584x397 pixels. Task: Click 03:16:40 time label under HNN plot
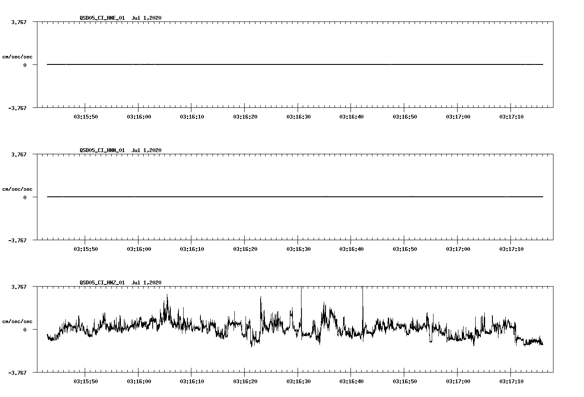click(351, 249)
